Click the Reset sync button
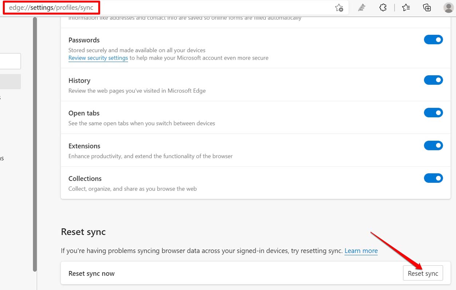Viewport: 456px width, 290px height. 423,273
